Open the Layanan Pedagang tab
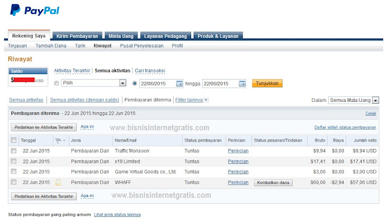Viewport: 386px width, 220px height. pos(165,36)
